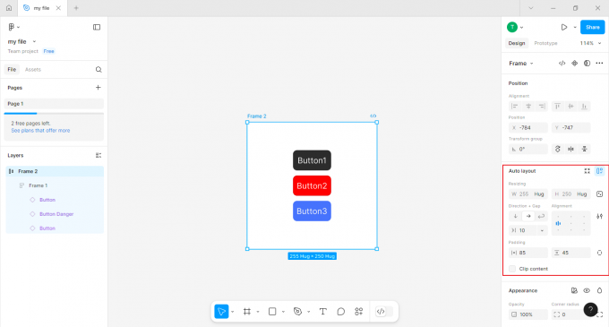Select the Pen tool
This screenshot has height=327, width=609.
(297, 312)
